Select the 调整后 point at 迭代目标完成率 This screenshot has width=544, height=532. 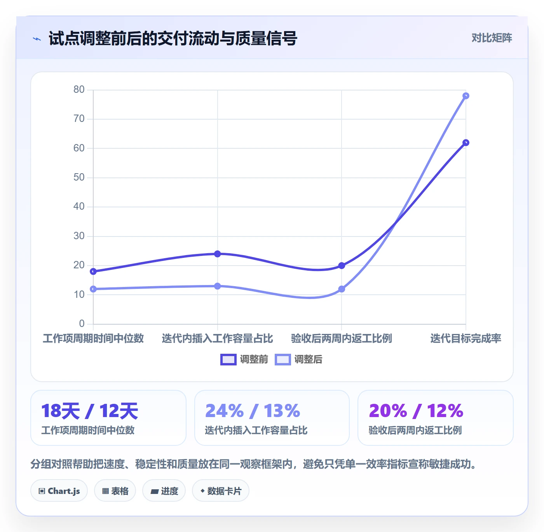pyautogui.click(x=466, y=96)
